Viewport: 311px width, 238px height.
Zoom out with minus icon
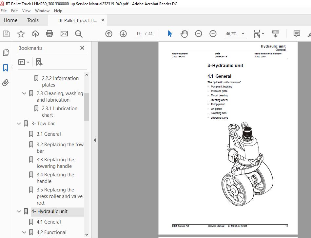click(x=198, y=34)
